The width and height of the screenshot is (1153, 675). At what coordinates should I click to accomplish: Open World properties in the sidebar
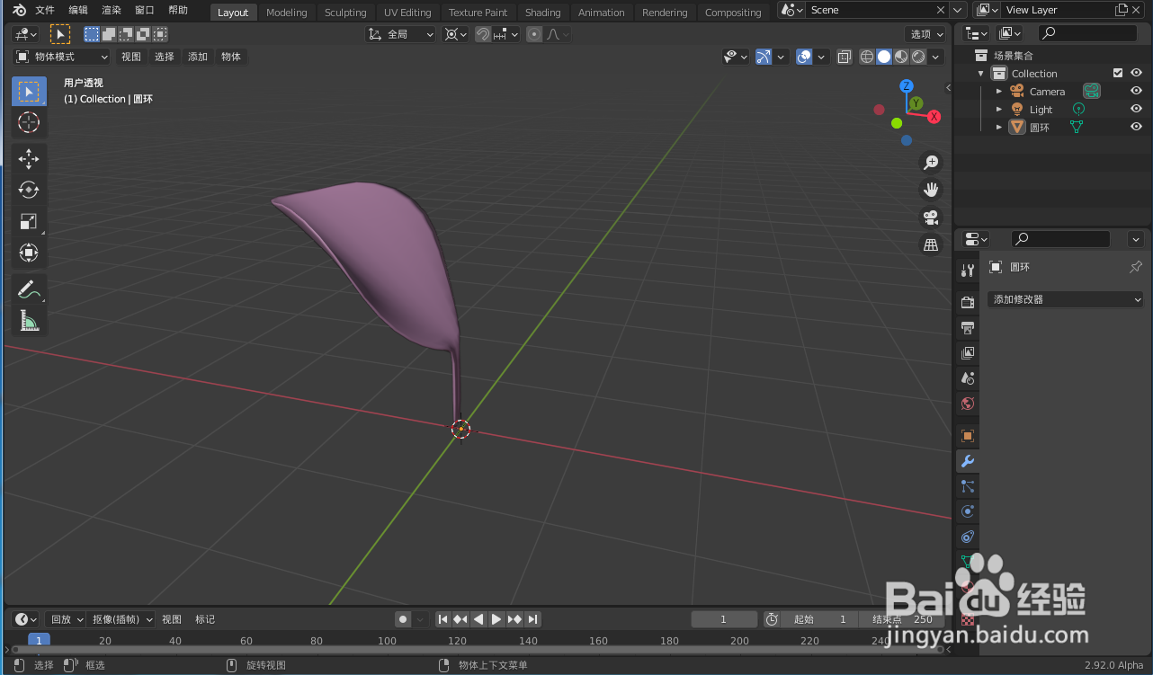pyautogui.click(x=967, y=404)
